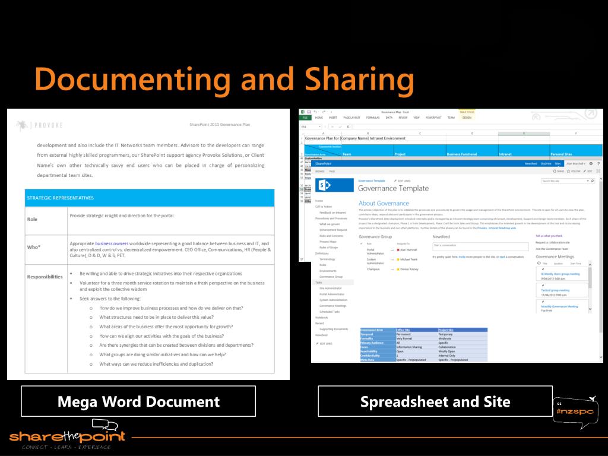The image size is (608, 456).
Task: Click the focus on content icon
Action: [x=598, y=171]
